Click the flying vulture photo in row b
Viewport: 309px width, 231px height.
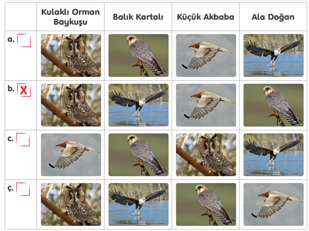coord(206,105)
